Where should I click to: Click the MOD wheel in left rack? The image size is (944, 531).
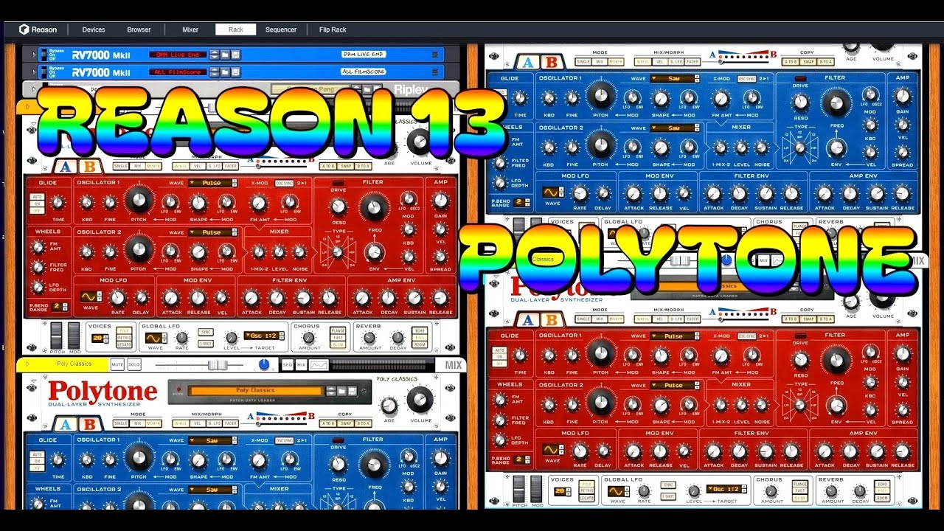pyautogui.click(x=74, y=336)
